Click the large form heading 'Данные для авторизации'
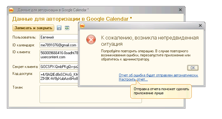Image resolution: width=222 pixels, height=119 pixels. point(72,19)
